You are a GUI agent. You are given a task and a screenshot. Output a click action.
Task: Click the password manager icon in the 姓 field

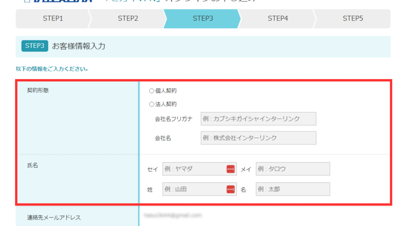tap(230, 190)
